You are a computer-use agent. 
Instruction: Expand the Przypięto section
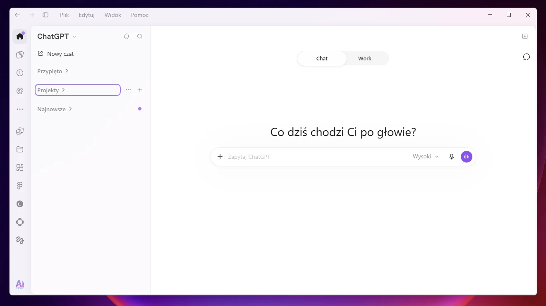tap(53, 71)
